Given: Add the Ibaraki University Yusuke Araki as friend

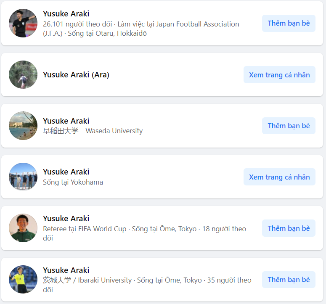Looking at the screenshot, I should [289, 280].
